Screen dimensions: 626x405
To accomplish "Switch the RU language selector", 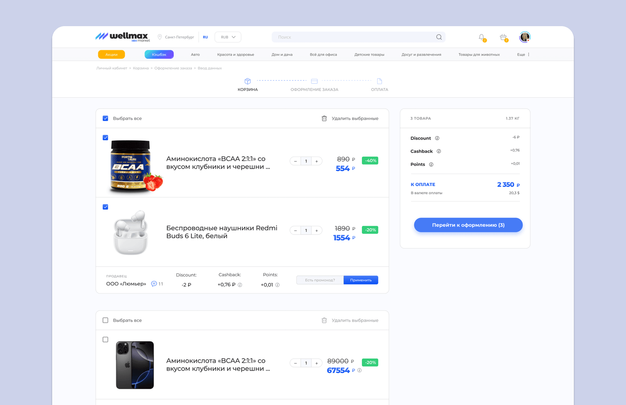I will [205, 37].
